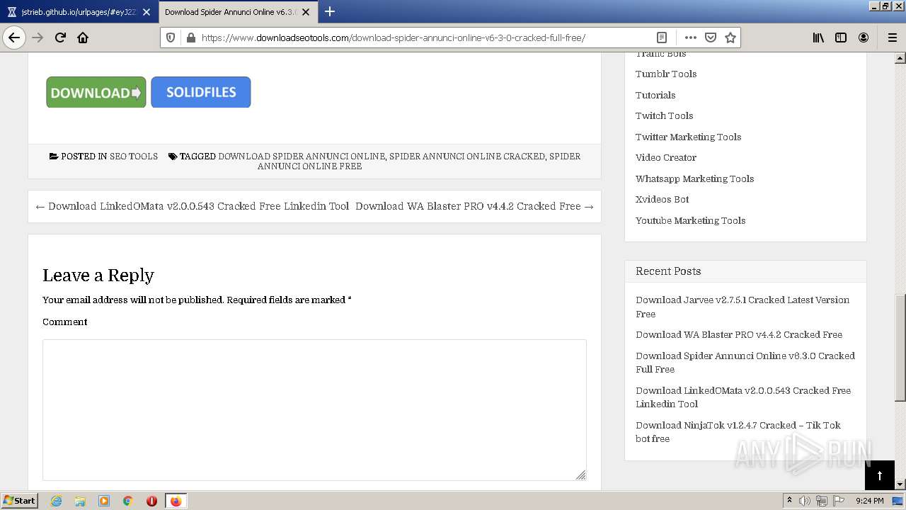Save page to Pocket

[711, 38]
